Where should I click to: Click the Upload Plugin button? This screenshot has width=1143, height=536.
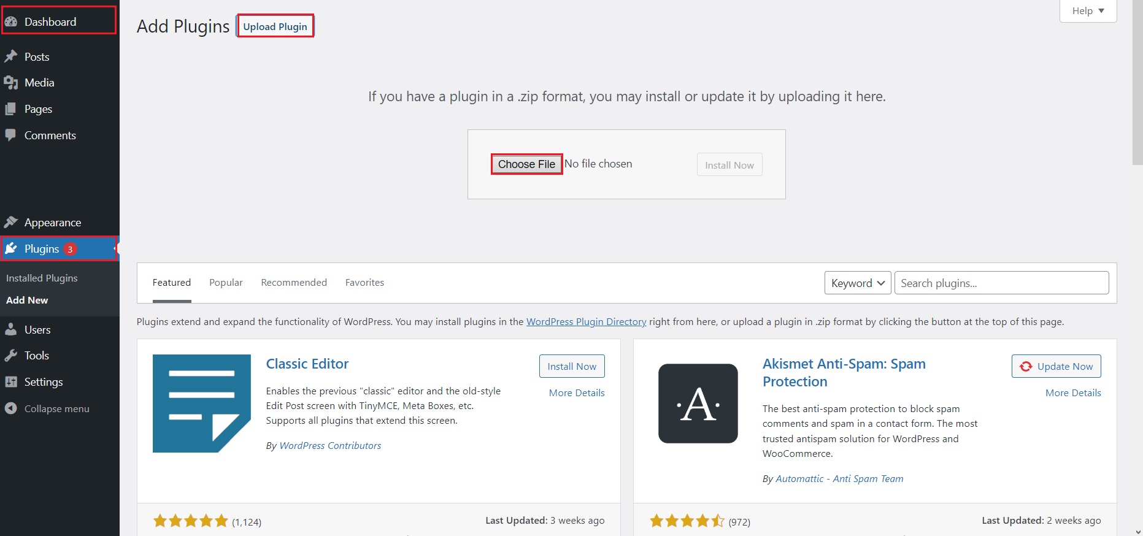tap(275, 26)
